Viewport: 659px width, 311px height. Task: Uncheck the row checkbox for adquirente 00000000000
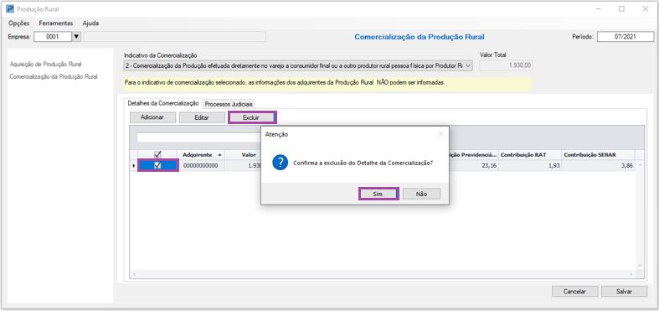(158, 165)
